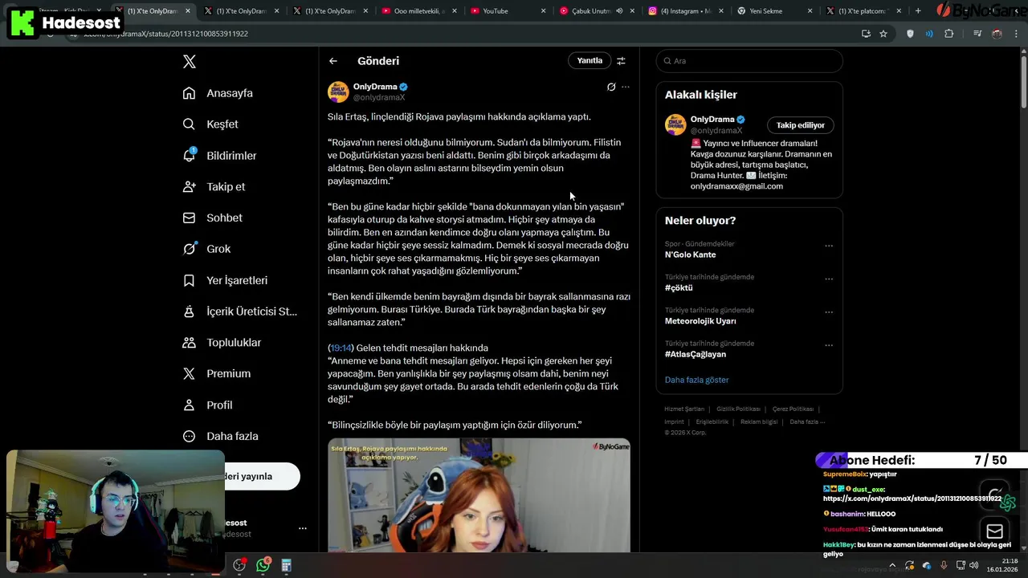This screenshot has height=578, width=1028.
Task: Open messages envelope floating button
Action: (995, 531)
